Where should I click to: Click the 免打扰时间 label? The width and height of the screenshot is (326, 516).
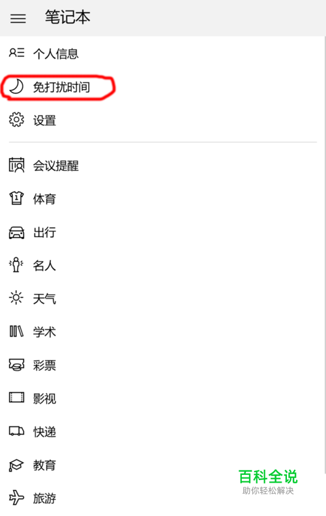(x=61, y=88)
